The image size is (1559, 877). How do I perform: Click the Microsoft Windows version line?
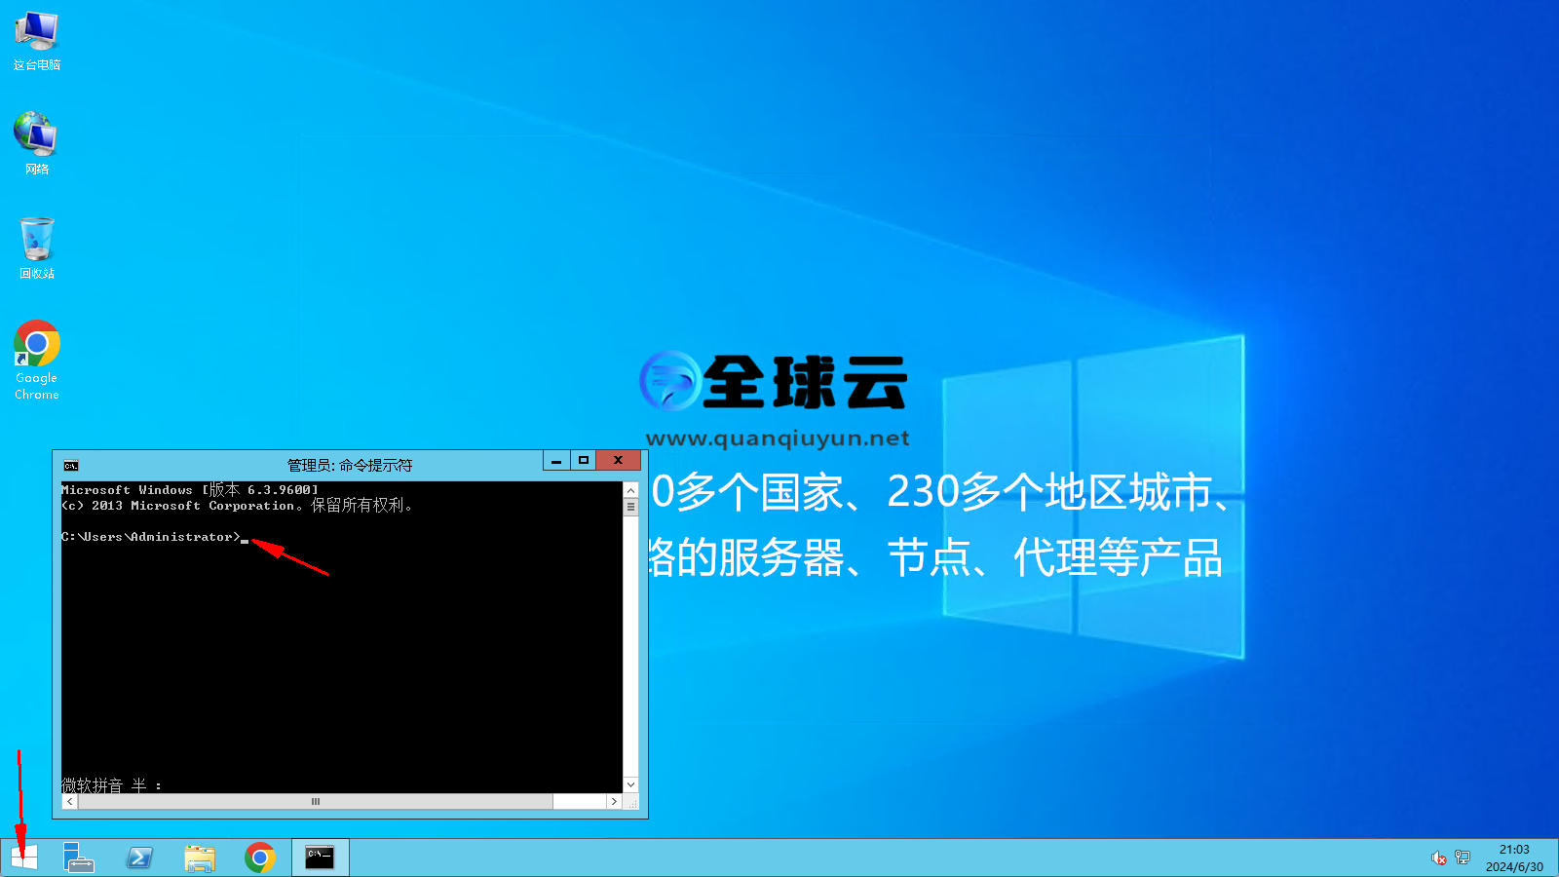[190, 490]
